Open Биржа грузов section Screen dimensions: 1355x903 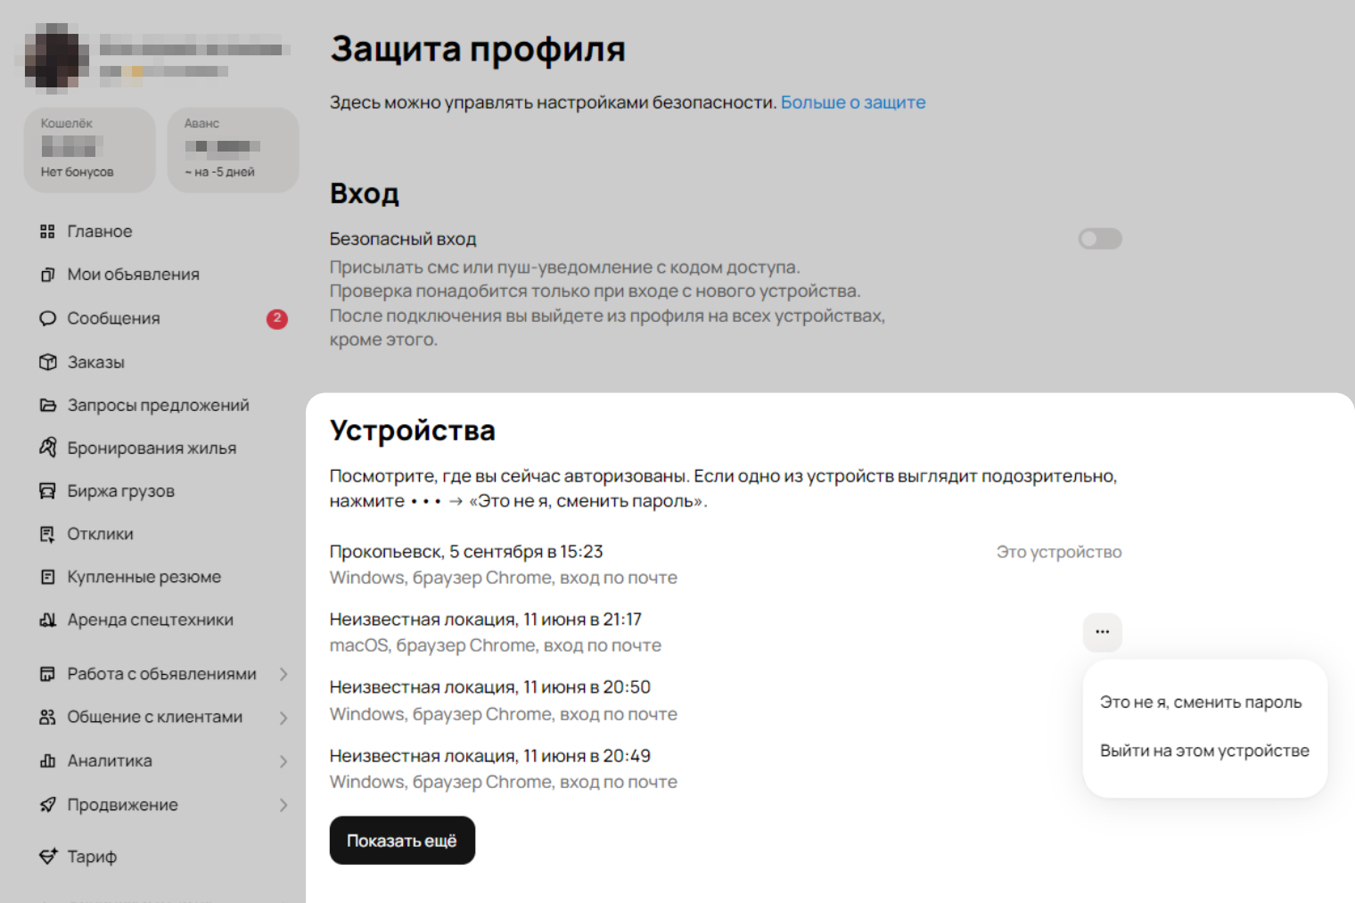click(x=121, y=491)
